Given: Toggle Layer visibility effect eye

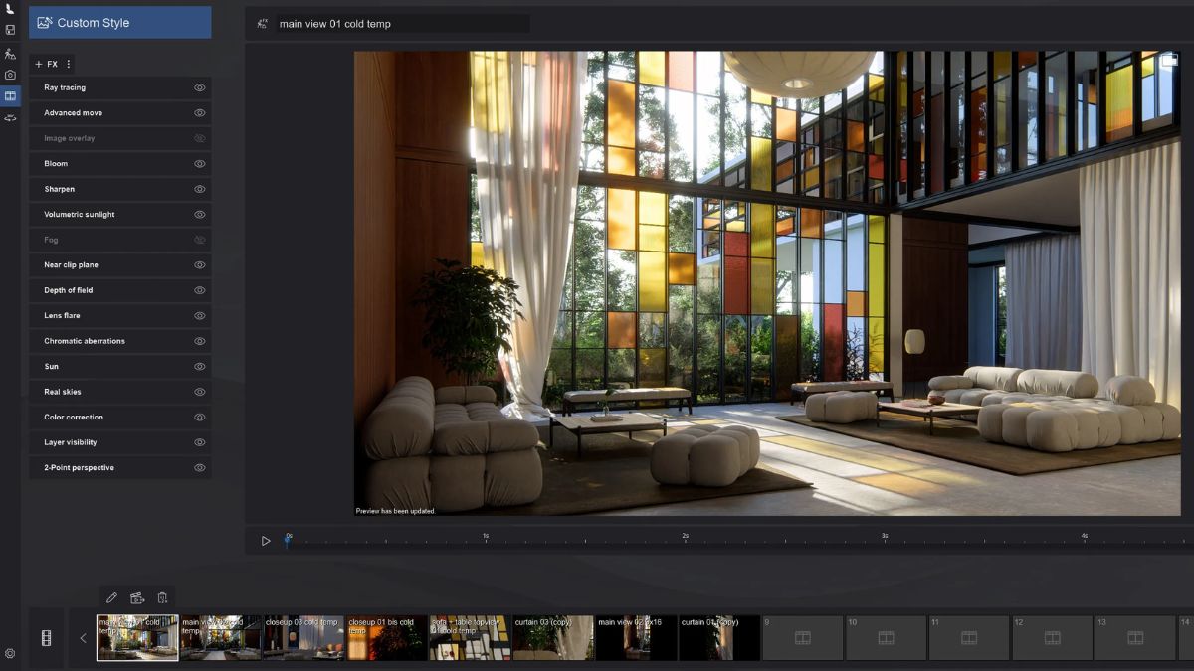Looking at the screenshot, I should click(199, 442).
